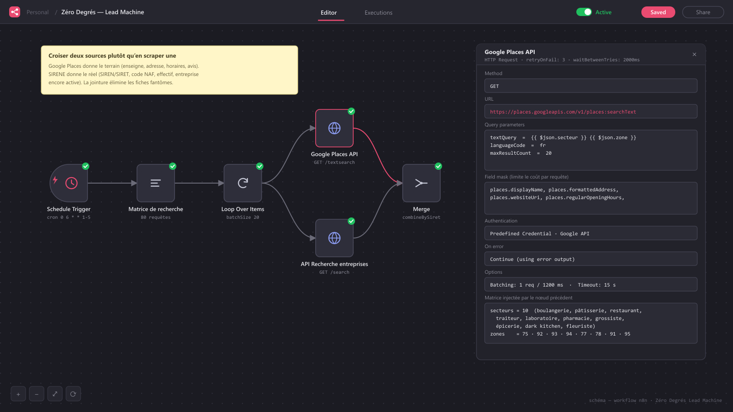This screenshot has height=412, width=733.
Task: Click the 'cron 0 6 * * 1-5' label
Action: click(x=69, y=217)
